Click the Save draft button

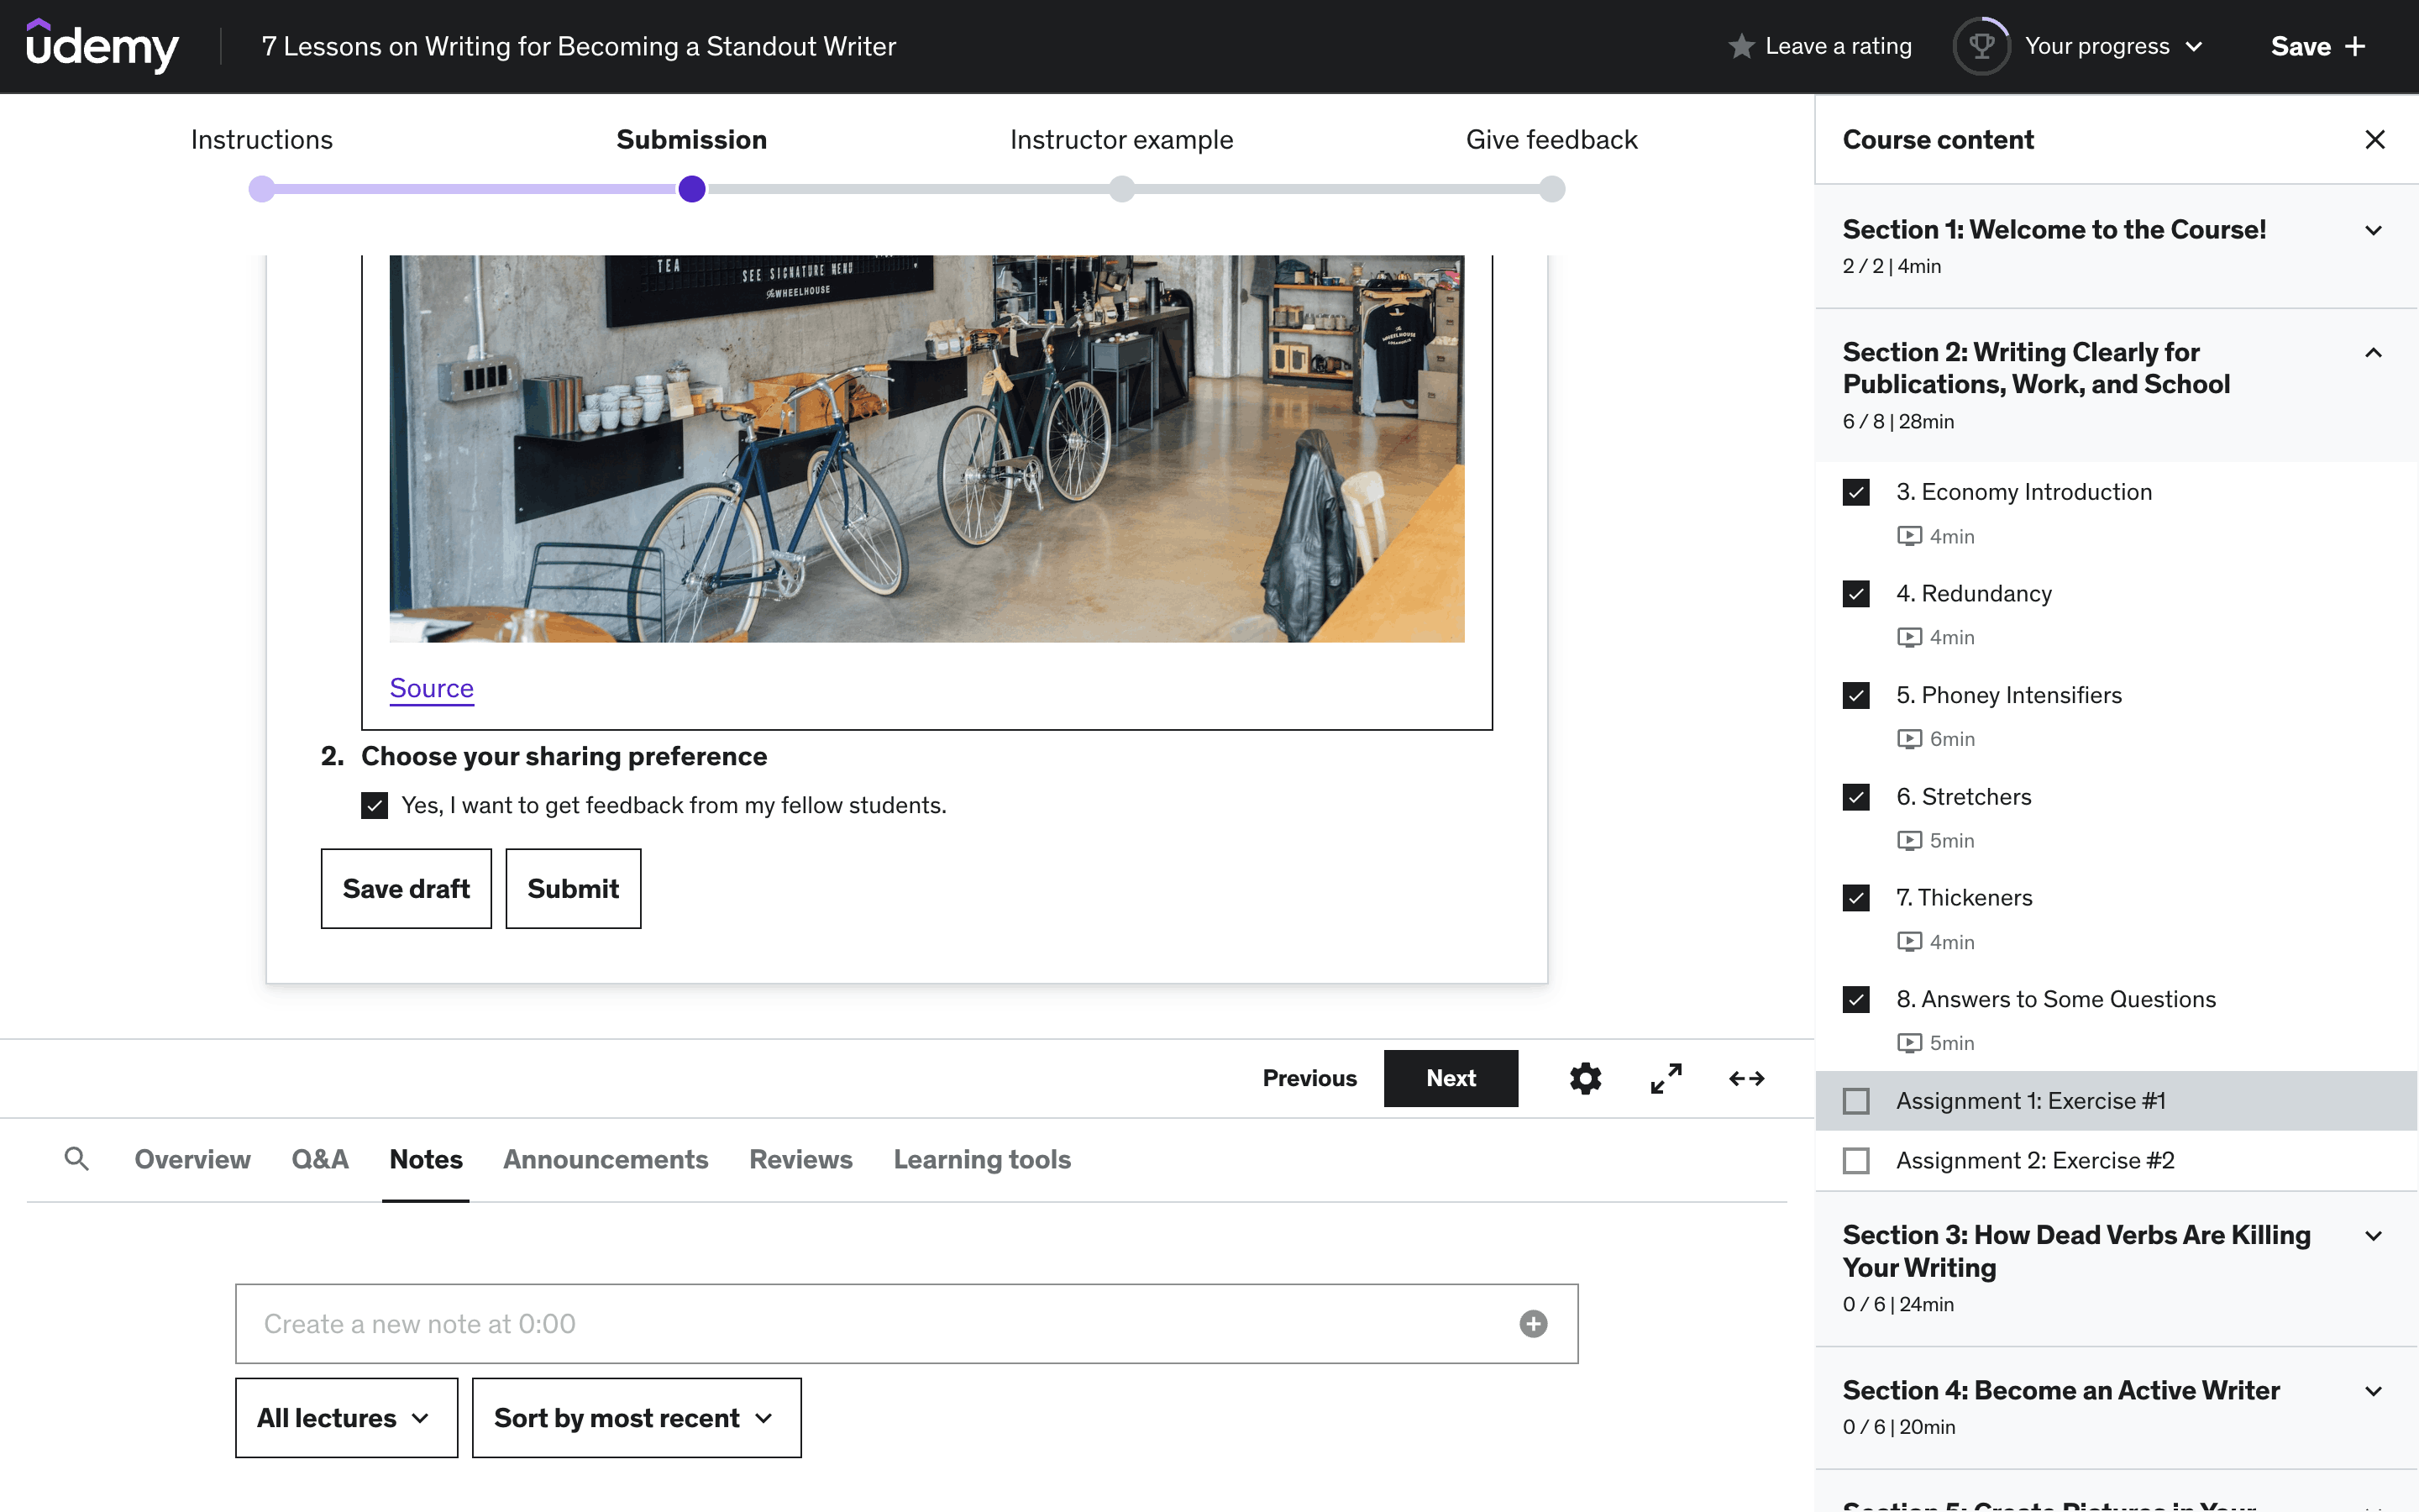click(x=406, y=888)
